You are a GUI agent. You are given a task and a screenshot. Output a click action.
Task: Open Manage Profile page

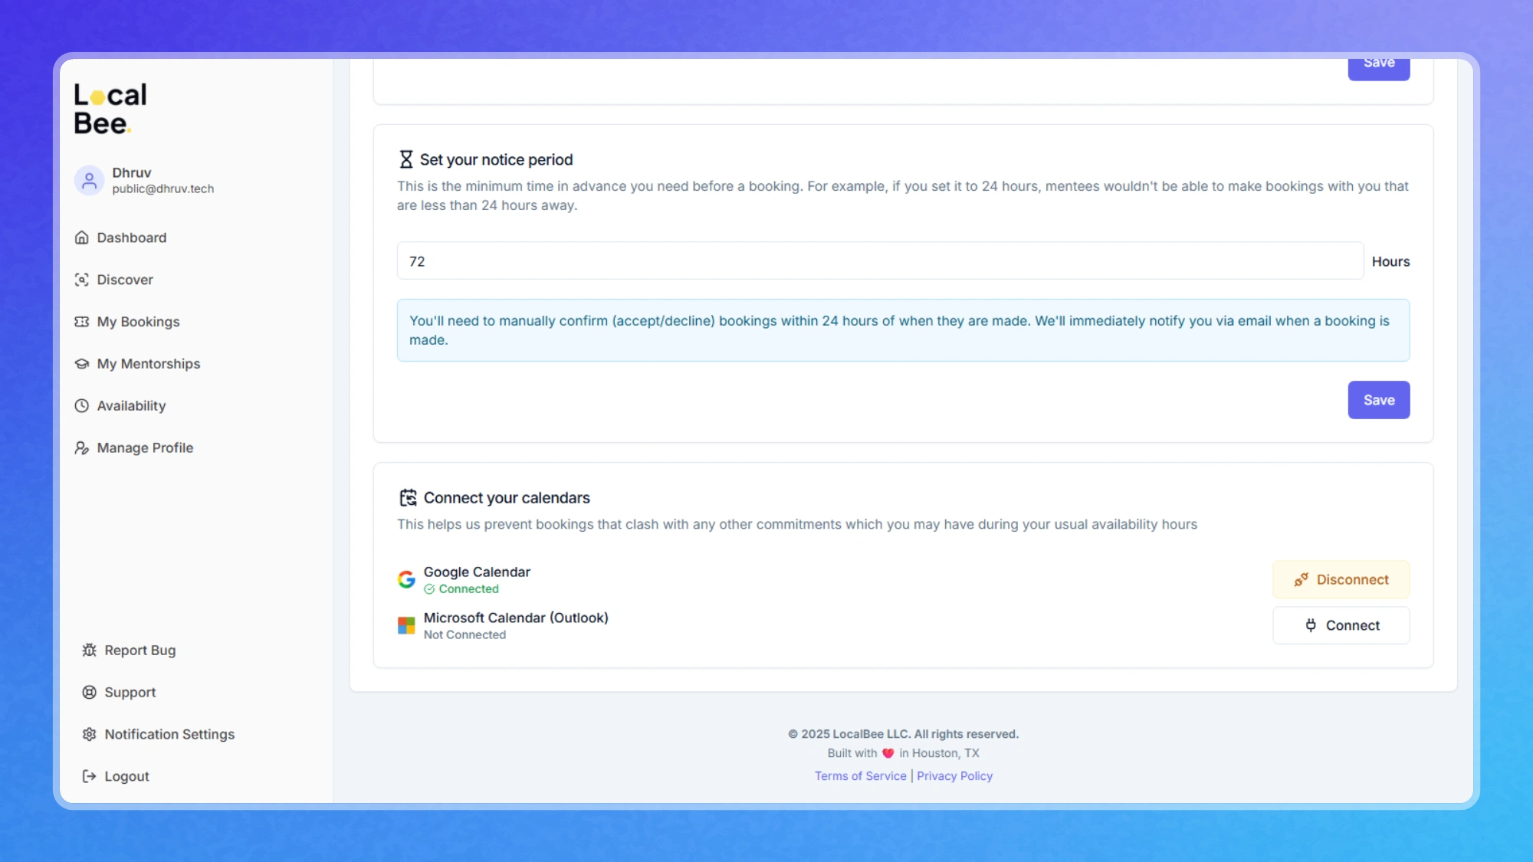point(145,448)
